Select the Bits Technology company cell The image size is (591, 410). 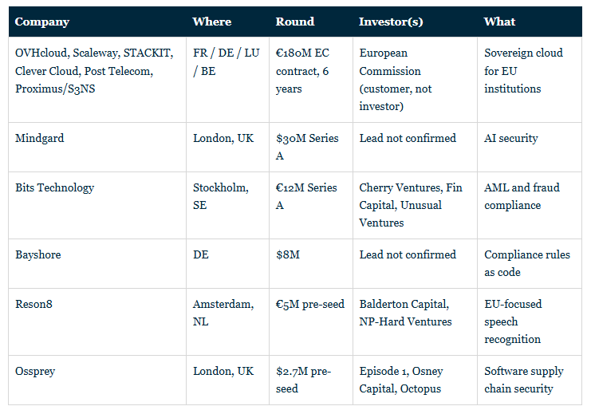97,205
